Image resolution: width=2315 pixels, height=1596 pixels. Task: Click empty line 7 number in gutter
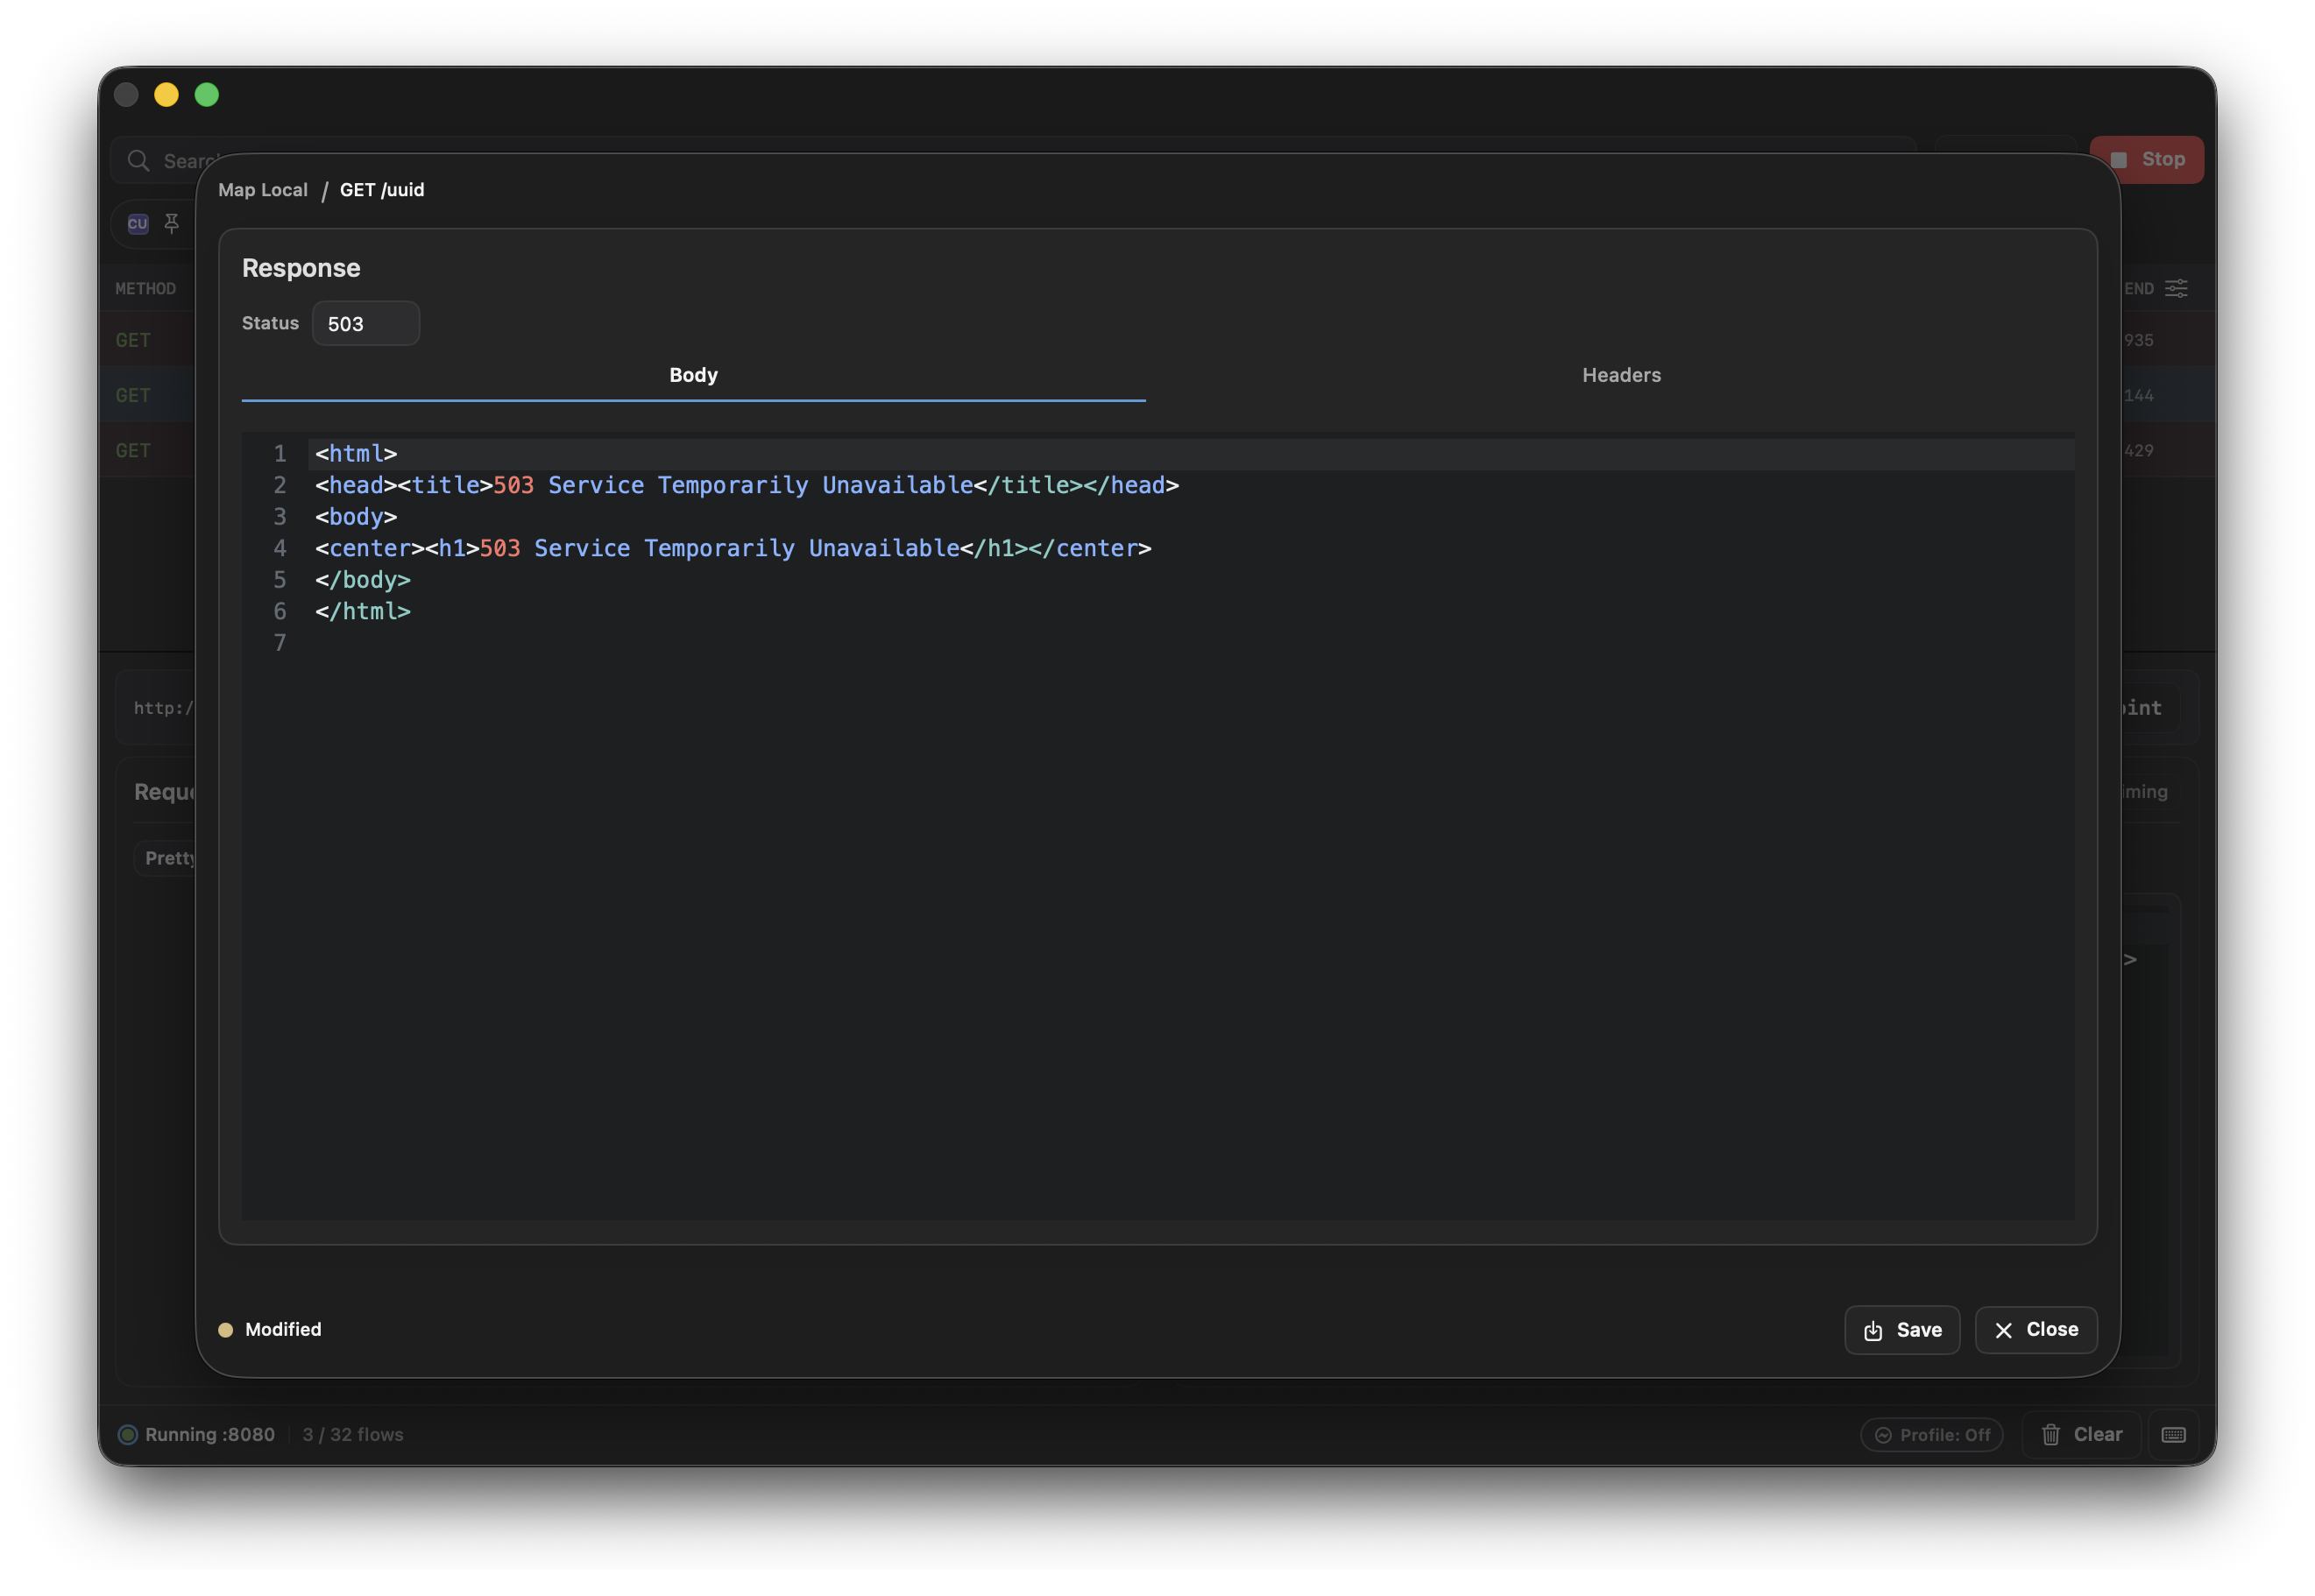click(x=280, y=643)
